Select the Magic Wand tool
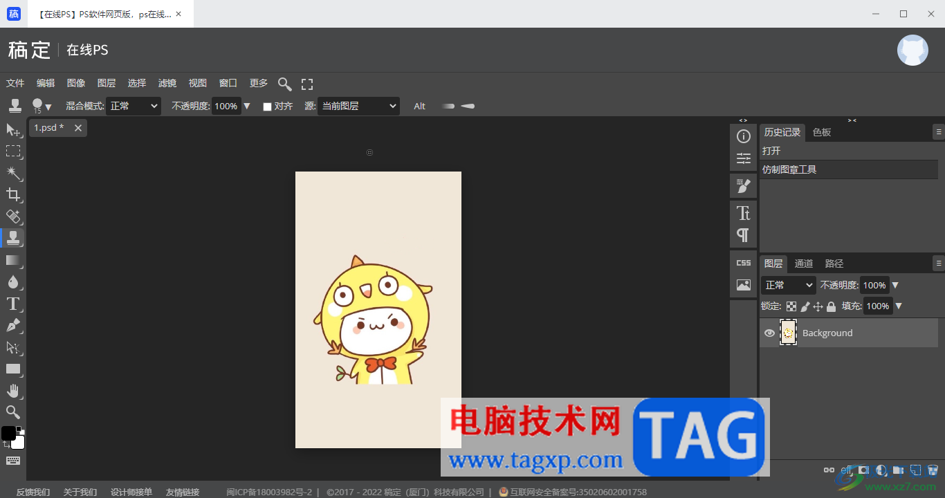Screen dimensions: 945x498 [13, 173]
